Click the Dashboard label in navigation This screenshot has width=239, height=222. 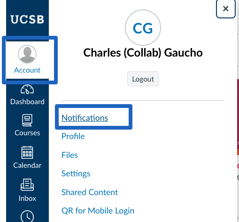point(27,102)
